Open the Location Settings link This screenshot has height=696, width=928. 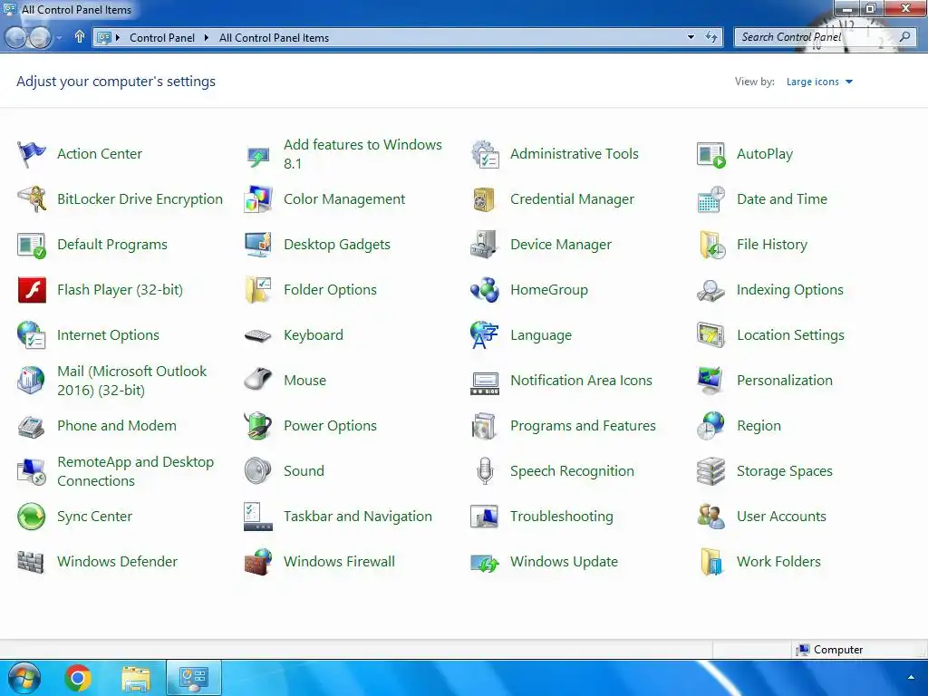[x=790, y=335]
